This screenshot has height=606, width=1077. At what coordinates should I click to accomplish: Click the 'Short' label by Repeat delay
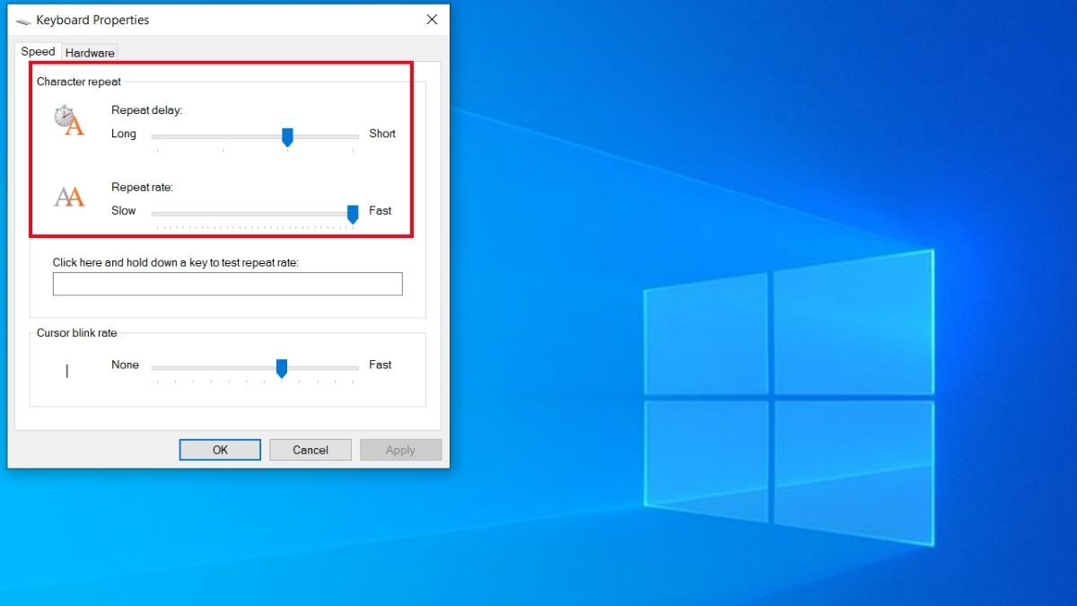(x=382, y=134)
